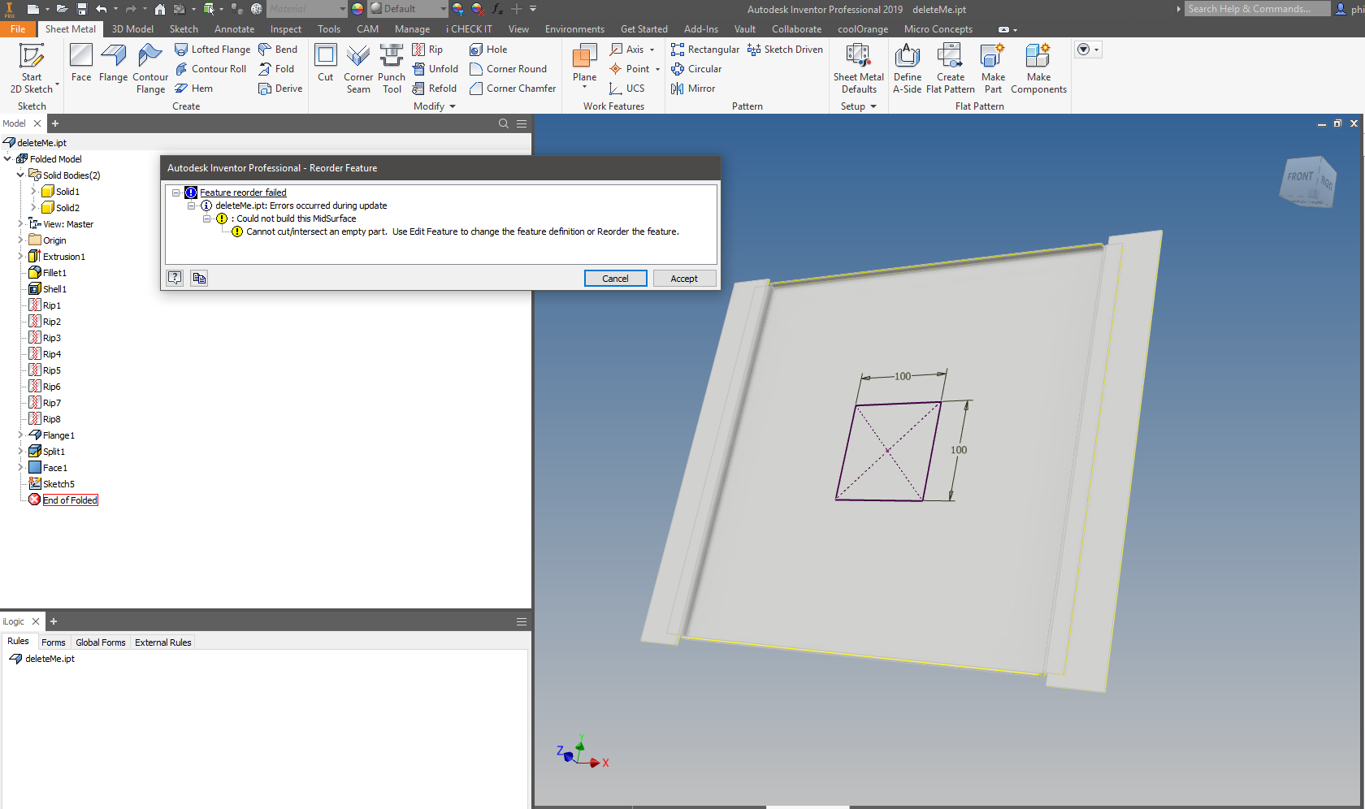Image resolution: width=1365 pixels, height=809 pixels.
Task: Copy error text using dialog copy icon
Action: click(x=199, y=278)
